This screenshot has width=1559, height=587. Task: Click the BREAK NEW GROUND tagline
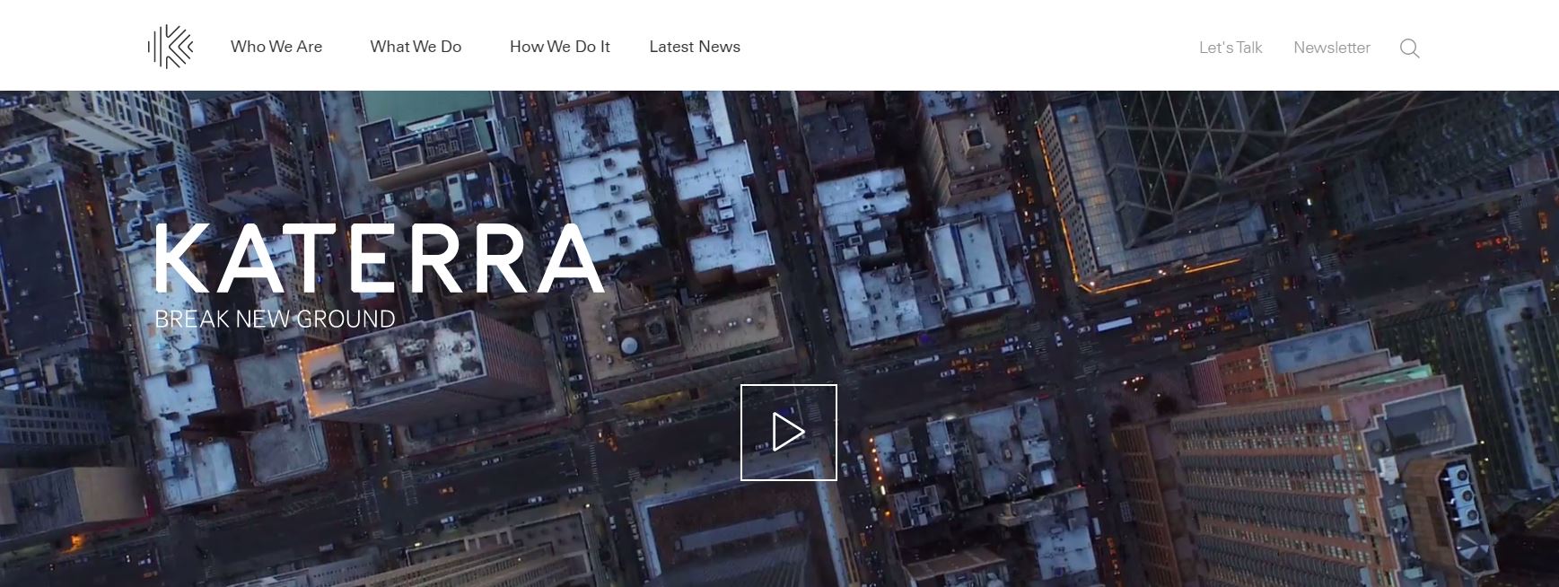click(275, 319)
